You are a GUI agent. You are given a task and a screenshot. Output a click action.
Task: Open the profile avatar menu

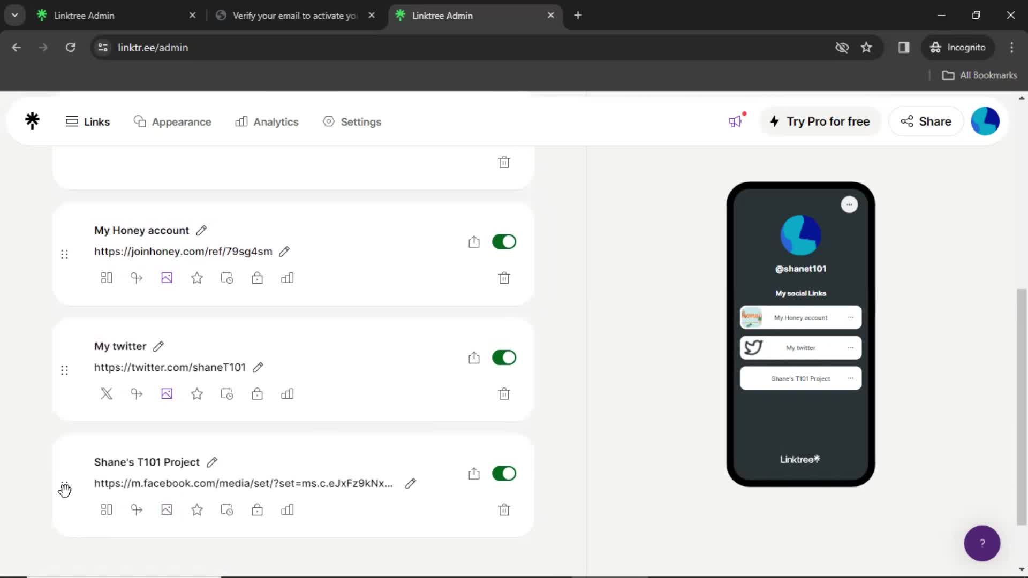coord(985,121)
